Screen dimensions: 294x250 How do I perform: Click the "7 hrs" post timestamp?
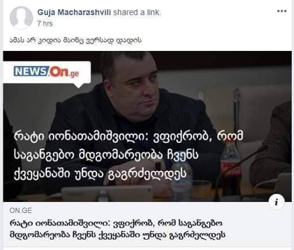45,24
